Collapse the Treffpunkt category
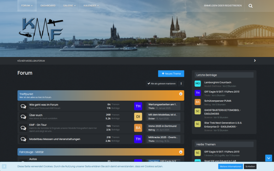Image resolution: width=274 pixels, height=171 pixels. pos(181,94)
